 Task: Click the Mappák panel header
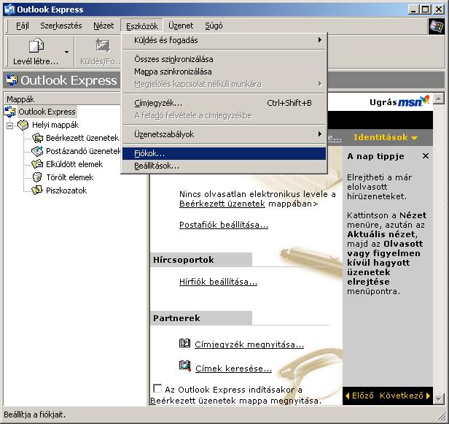(x=62, y=99)
